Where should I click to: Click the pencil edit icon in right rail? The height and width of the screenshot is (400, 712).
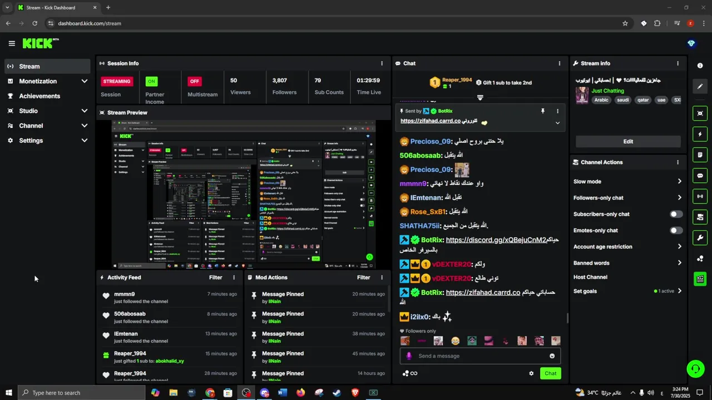click(x=700, y=86)
